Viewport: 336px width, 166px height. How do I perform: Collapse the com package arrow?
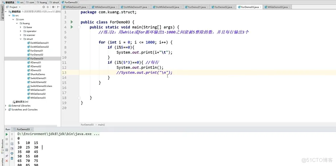pos(13,19)
